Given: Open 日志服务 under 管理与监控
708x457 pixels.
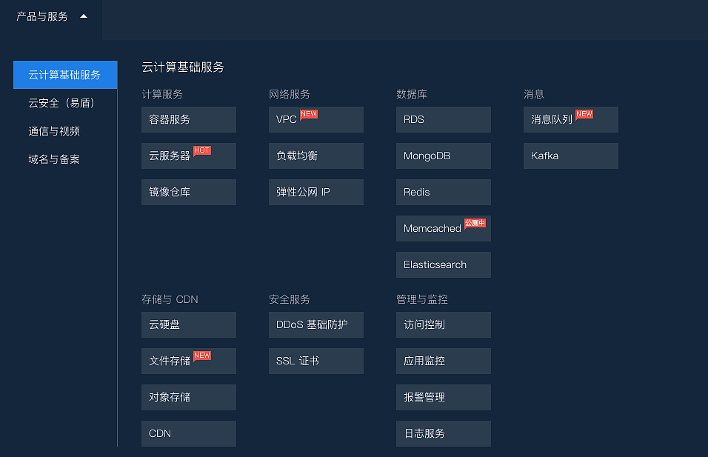Looking at the screenshot, I should point(443,433).
